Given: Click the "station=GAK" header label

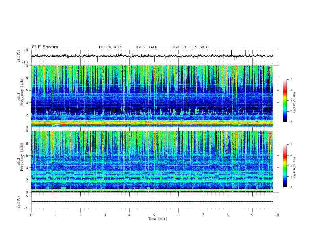Looking at the screenshot, I should point(146,47).
